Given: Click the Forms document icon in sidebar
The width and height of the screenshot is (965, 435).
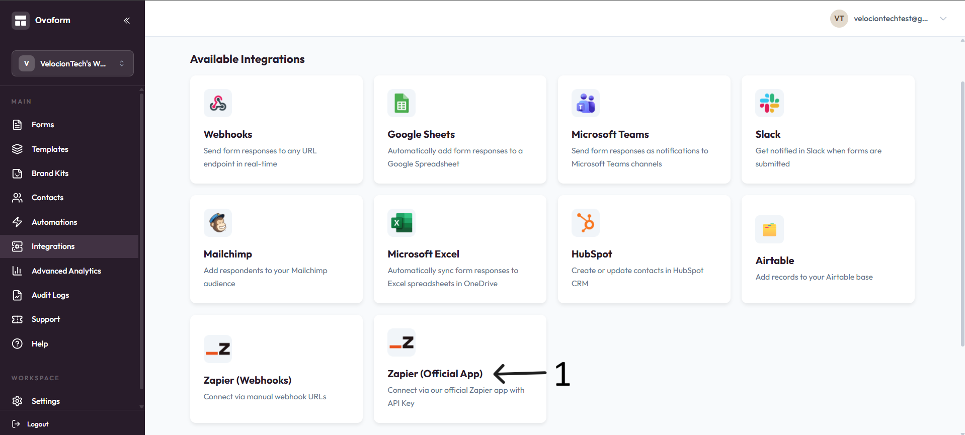Looking at the screenshot, I should tap(17, 125).
